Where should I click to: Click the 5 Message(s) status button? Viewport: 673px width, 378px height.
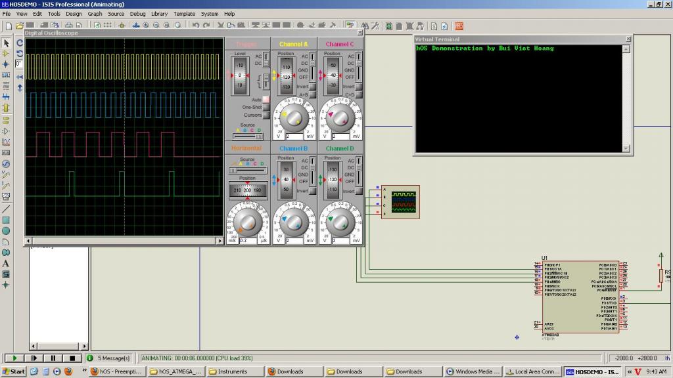tap(109, 358)
